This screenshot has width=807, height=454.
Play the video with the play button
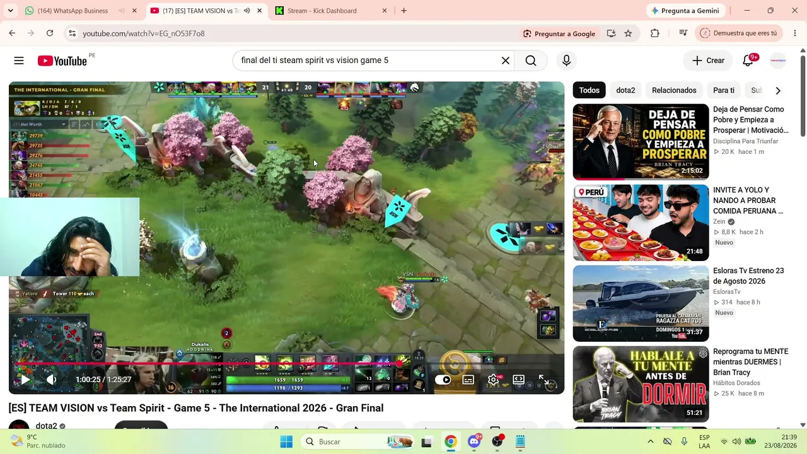[x=25, y=379]
